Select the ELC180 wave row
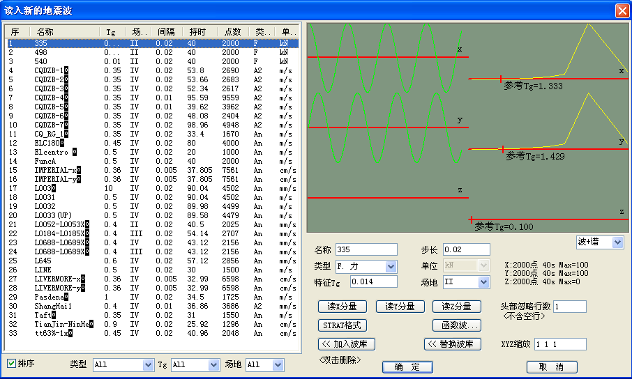632x379 pixels. point(153,143)
